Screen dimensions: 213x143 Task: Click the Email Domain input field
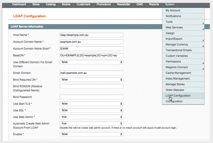91,73
